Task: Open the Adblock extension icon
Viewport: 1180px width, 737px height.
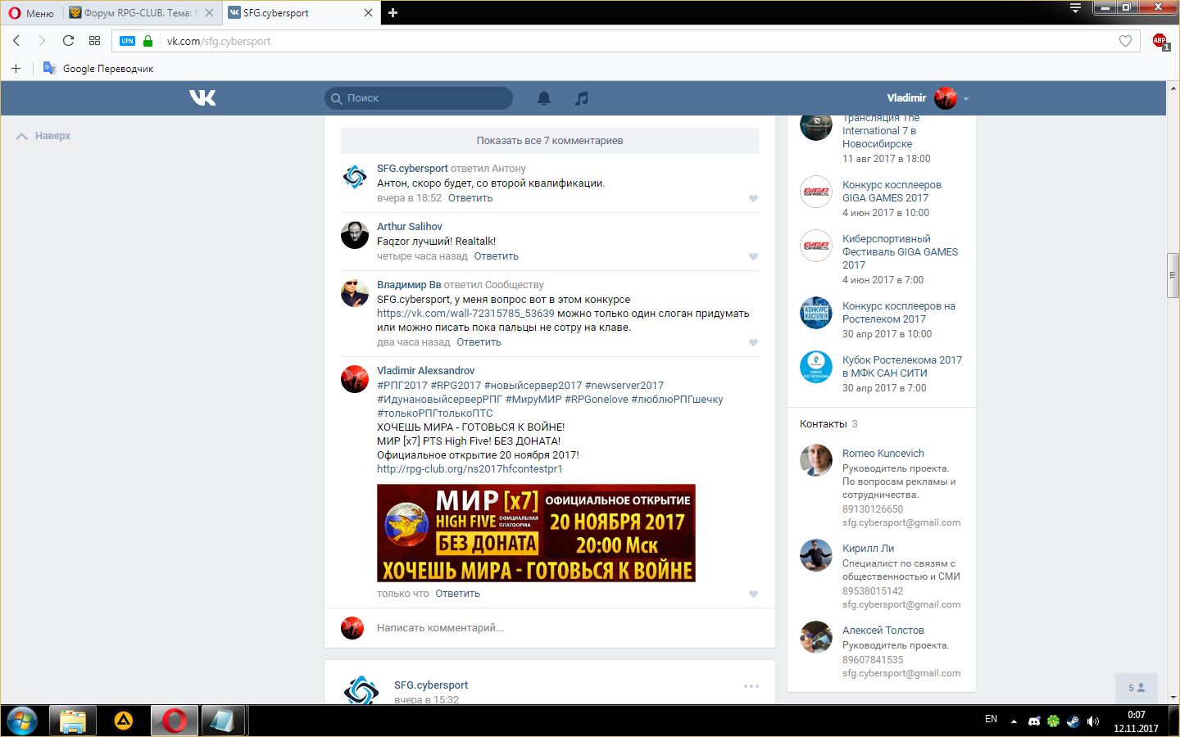Action: pyautogui.click(x=1160, y=41)
